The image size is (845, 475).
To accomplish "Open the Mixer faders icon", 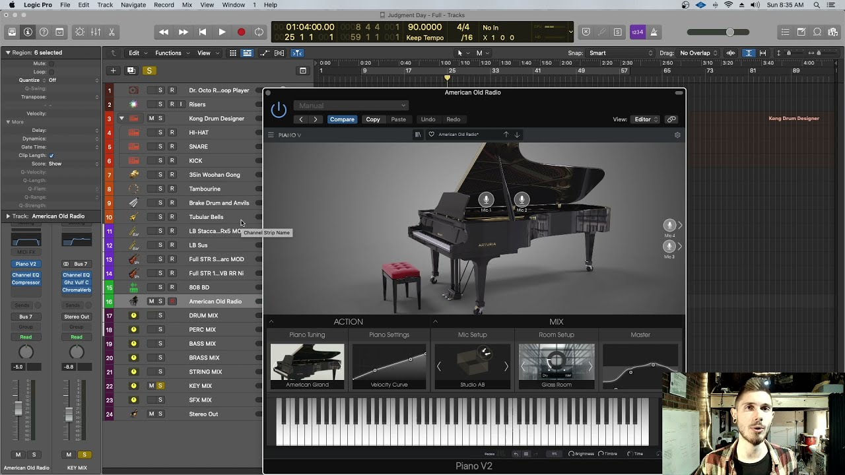I will point(96,32).
